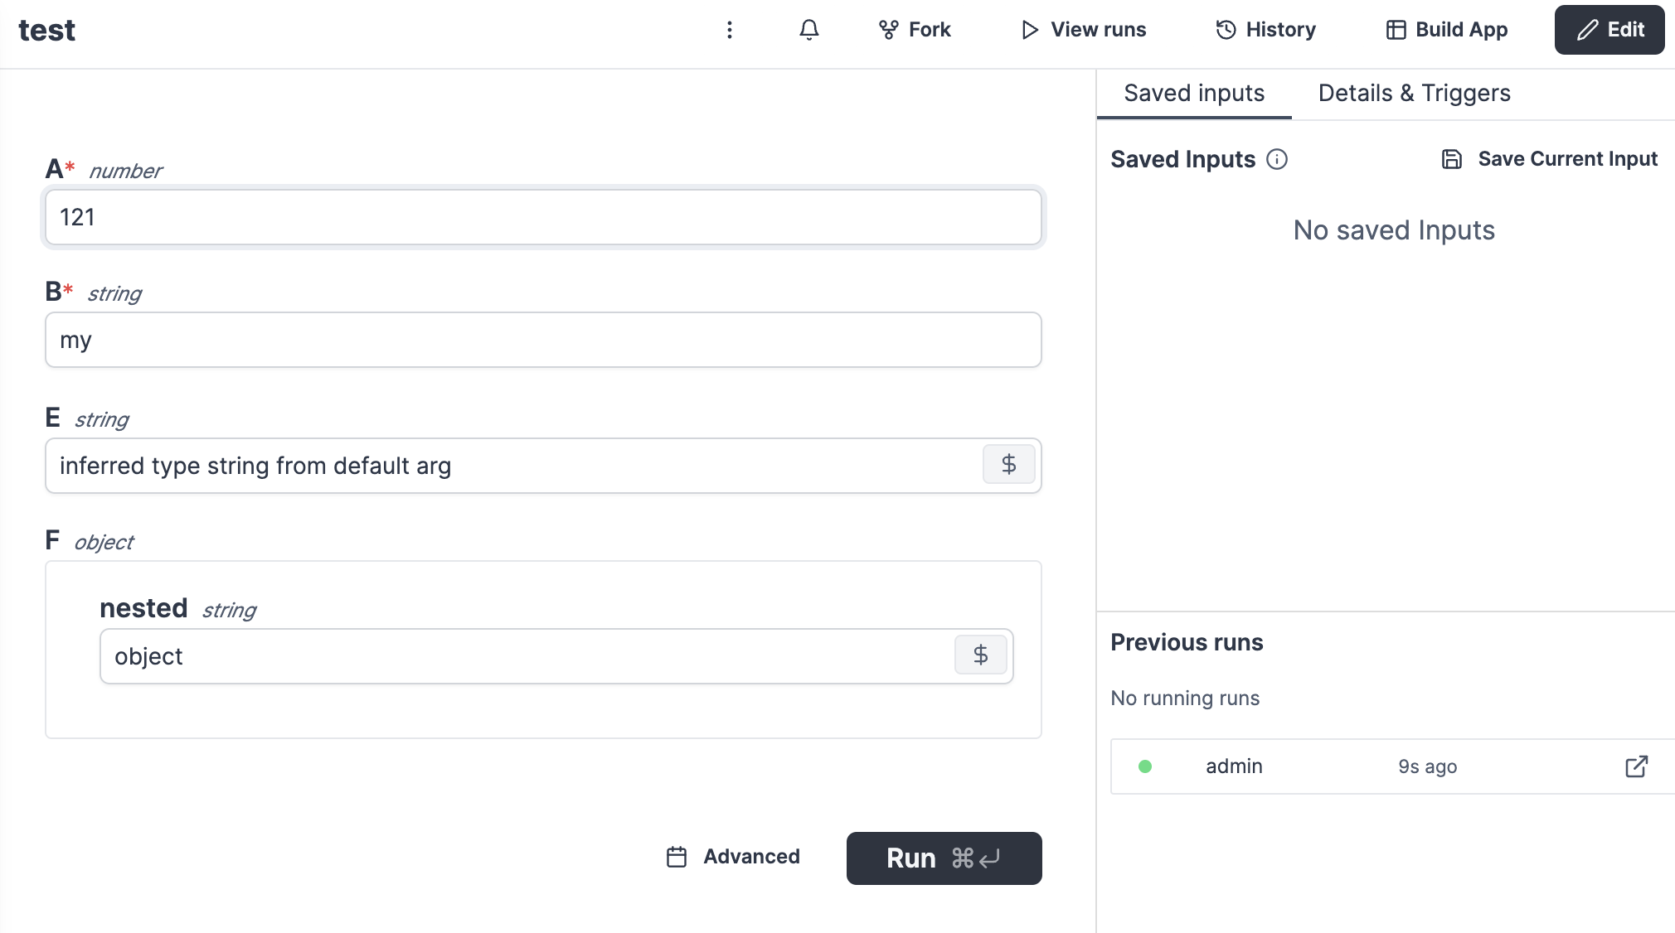Open the three-dot options menu

click(729, 30)
